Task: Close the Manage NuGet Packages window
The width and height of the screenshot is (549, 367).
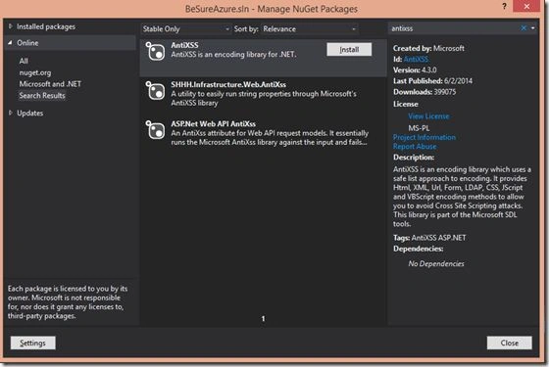Action: [526, 6]
